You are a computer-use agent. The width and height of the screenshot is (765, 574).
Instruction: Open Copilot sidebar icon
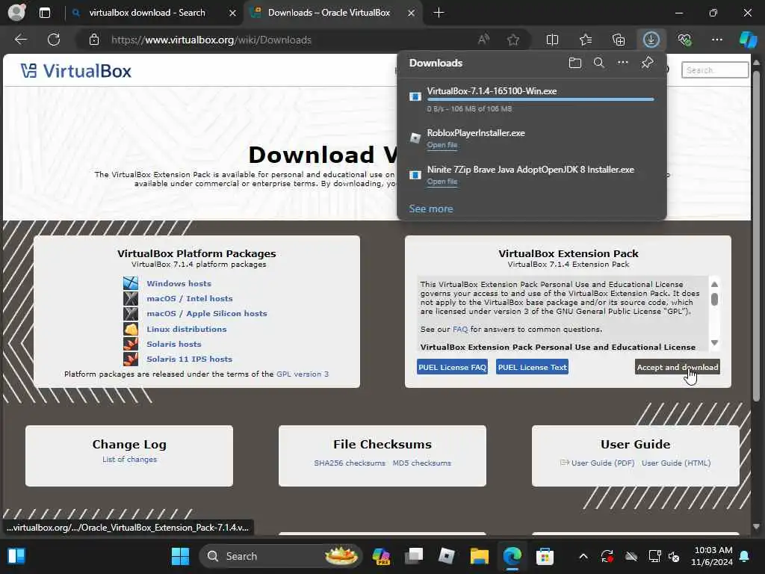(x=748, y=40)
